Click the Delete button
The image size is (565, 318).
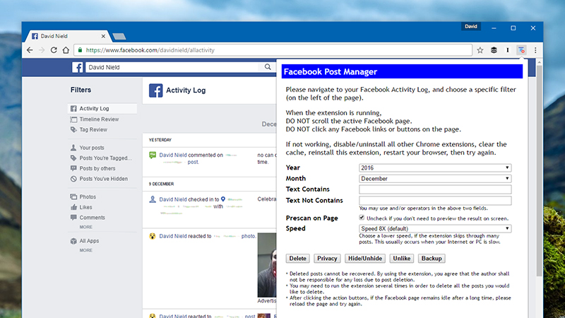pos(297,259)
